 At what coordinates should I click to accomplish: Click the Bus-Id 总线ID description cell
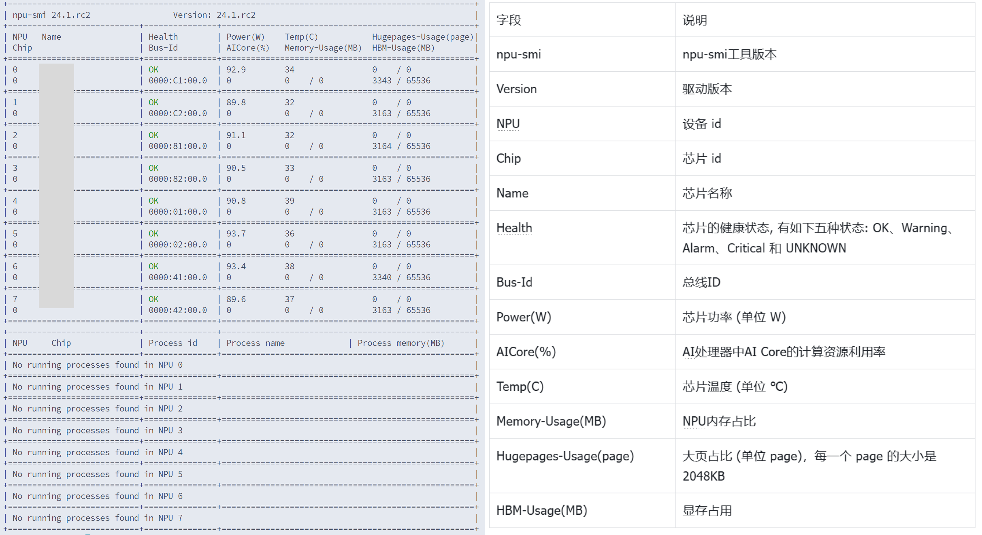point(701,282)
